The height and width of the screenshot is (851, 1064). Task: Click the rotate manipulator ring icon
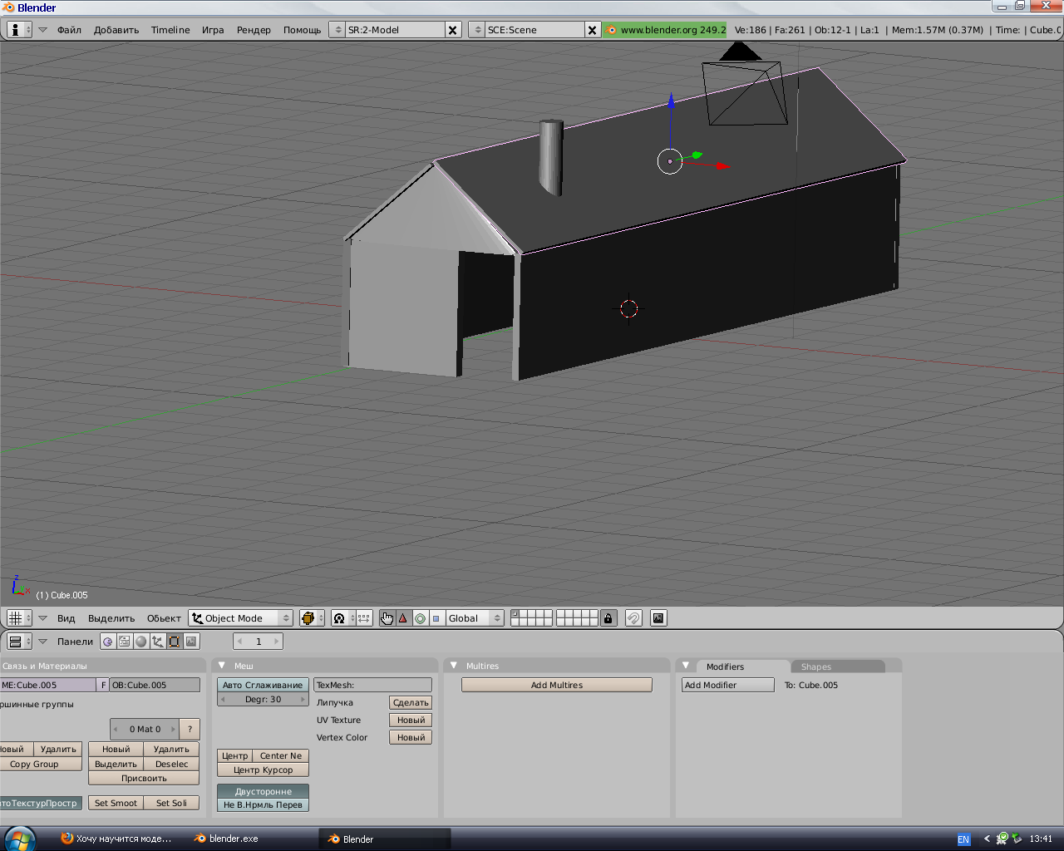coord(420,618)
